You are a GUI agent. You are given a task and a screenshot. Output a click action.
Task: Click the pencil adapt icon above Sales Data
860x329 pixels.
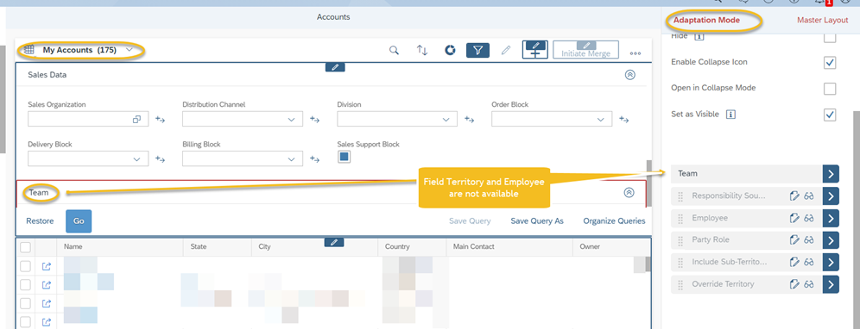[335, 67]
